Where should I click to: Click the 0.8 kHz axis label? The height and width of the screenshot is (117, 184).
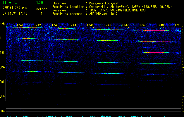coord(2,82)
